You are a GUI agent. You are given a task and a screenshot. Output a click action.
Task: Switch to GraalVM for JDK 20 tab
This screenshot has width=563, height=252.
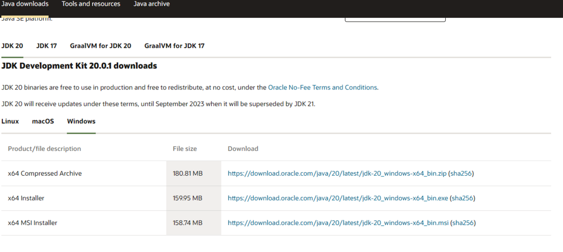tap(100, 46)
